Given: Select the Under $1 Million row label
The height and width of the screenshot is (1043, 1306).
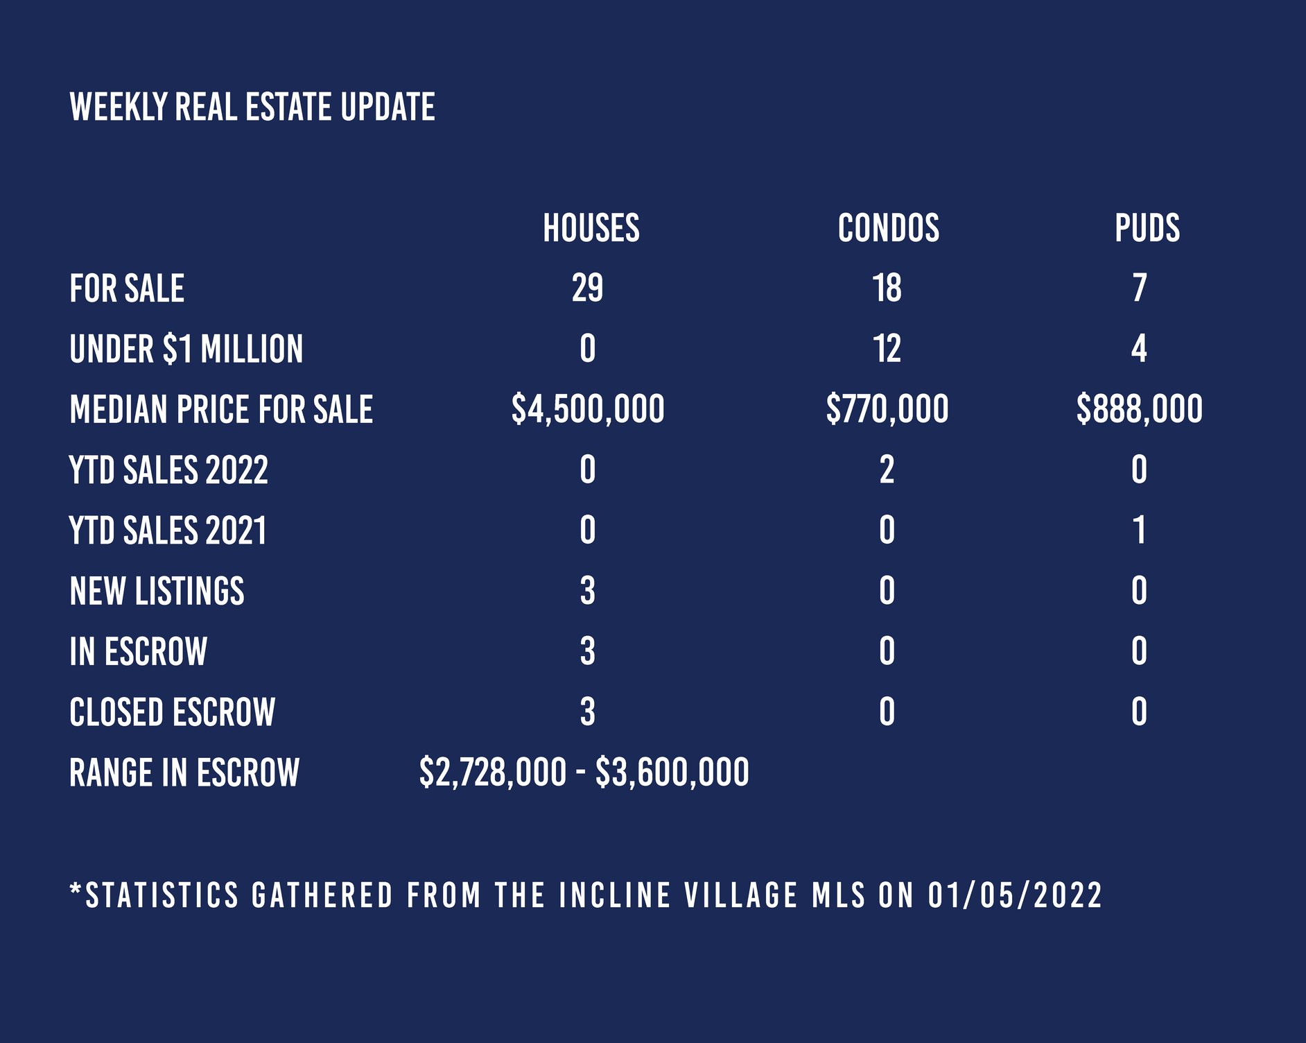Looking at the screenshot, I should [x=186, y=349].
